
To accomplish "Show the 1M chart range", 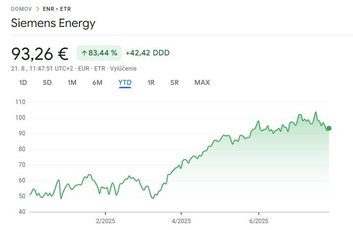I will coord(72,82).
